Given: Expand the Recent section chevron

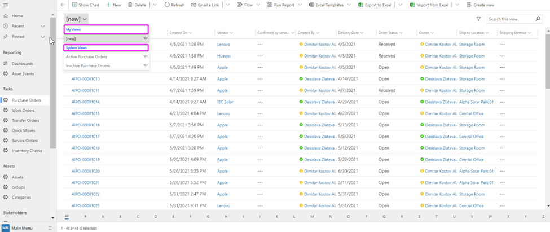Looking at the screenshot, I should pos(44,26).
